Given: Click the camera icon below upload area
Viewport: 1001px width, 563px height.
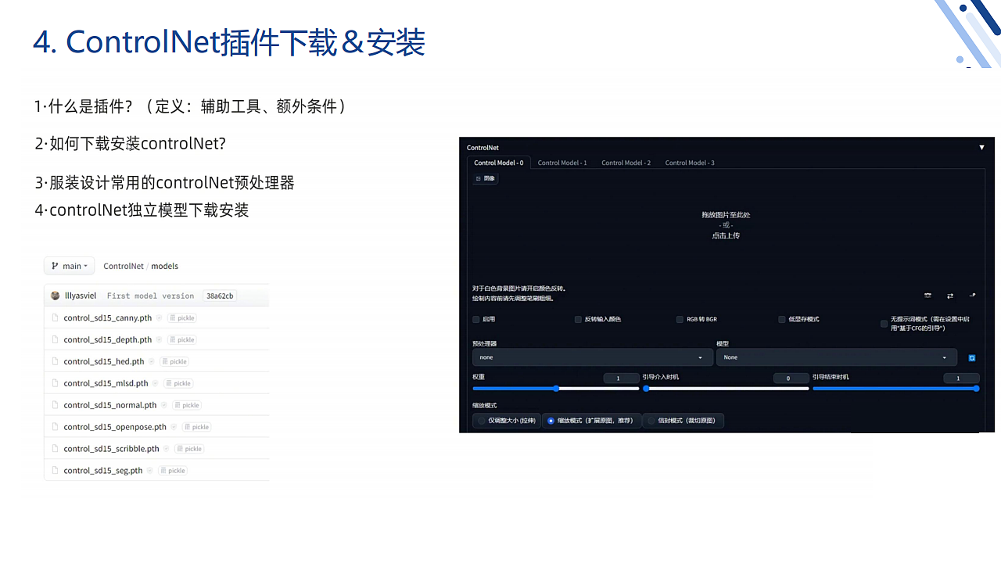Looking at the screenshot, I should pyautogui.click(x=928, y=296).
